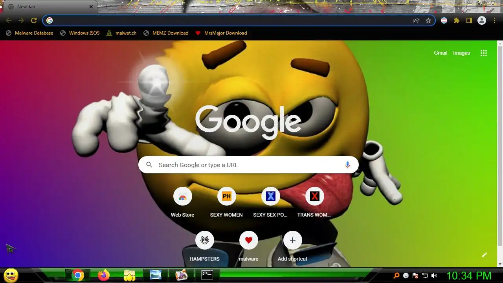Reload the current page

(x=34, y=20)
